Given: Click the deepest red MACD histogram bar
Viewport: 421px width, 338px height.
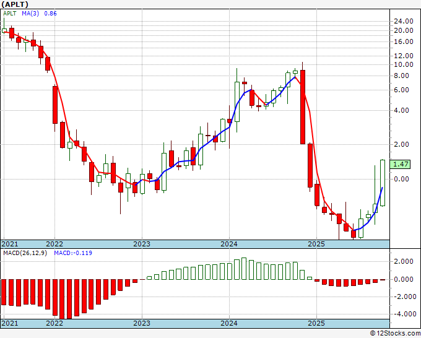Looking at the screenshot, I should pos(63,299).
